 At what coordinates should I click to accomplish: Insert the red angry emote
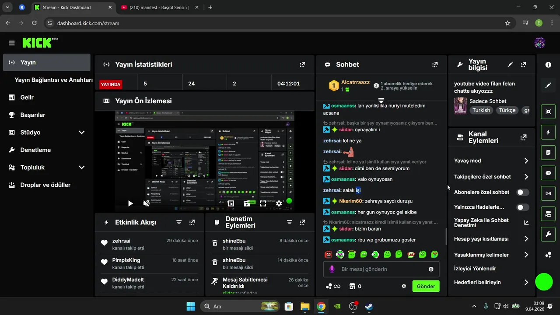[x=328, y=254]
